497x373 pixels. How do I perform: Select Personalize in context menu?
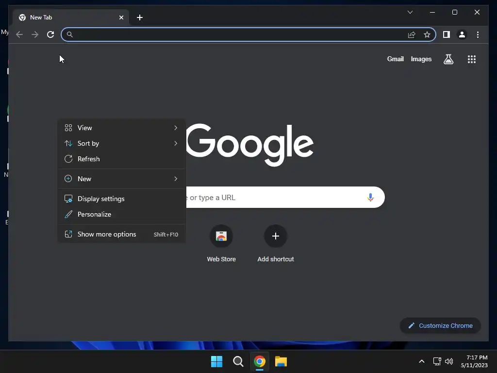point(122,214)
